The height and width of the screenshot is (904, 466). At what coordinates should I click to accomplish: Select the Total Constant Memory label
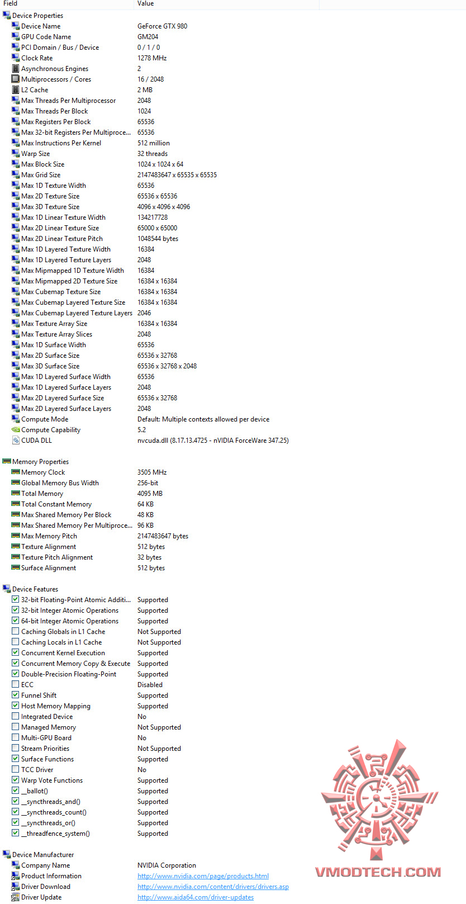click(x=56, y=504)
